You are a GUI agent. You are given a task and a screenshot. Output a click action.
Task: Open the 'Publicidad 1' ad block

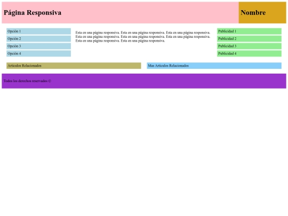(x=249, y=31)
